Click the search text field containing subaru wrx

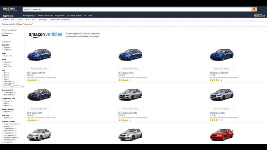tap(141, 9)
